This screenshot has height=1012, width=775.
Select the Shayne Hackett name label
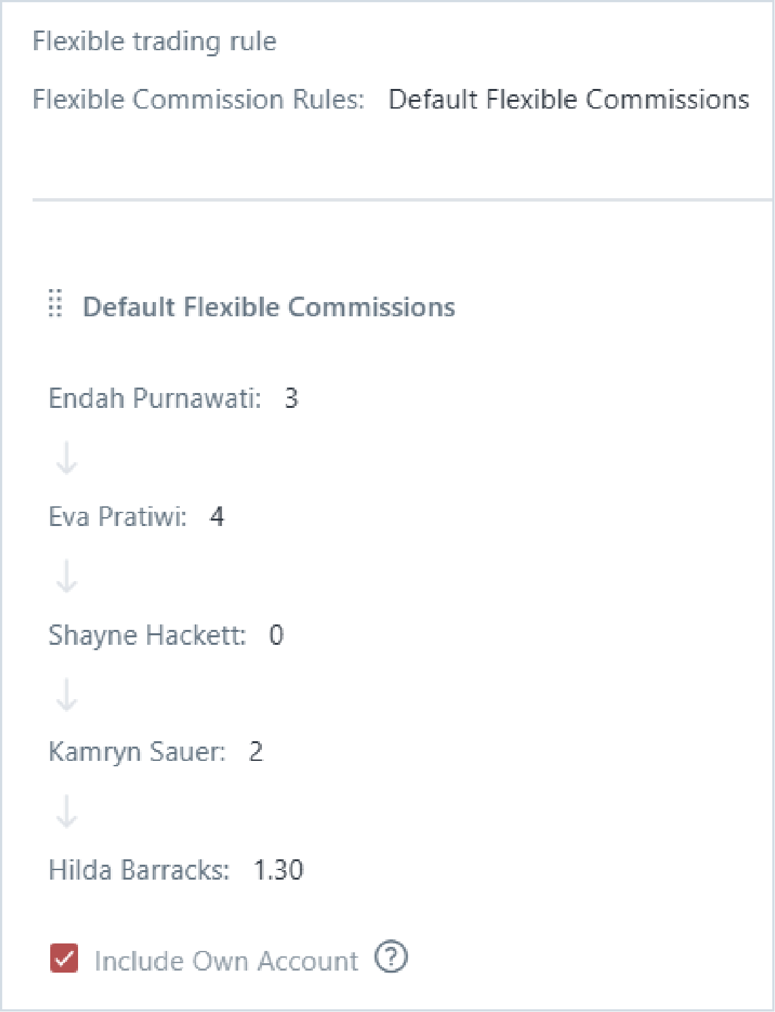tap(147, 635)
